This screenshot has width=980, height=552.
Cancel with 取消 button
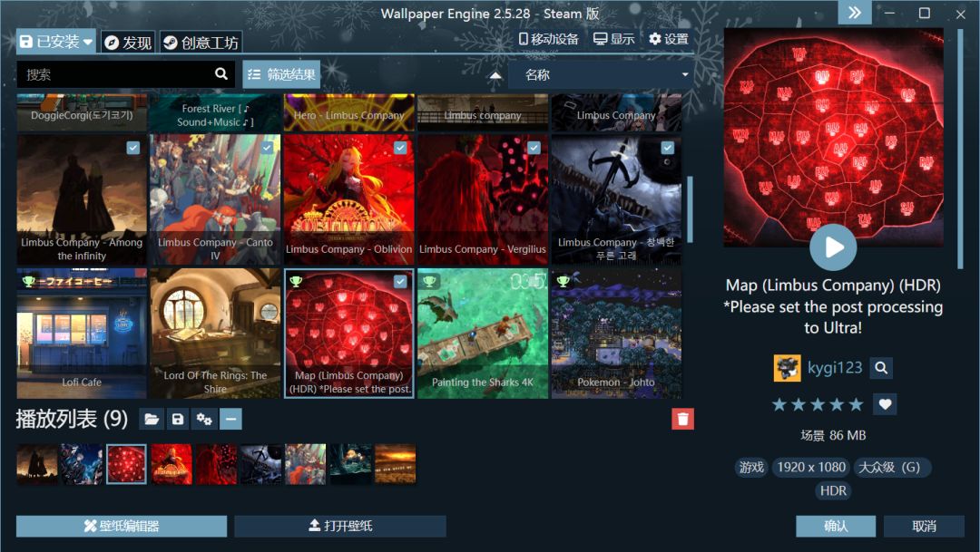[x=924, y=526]
